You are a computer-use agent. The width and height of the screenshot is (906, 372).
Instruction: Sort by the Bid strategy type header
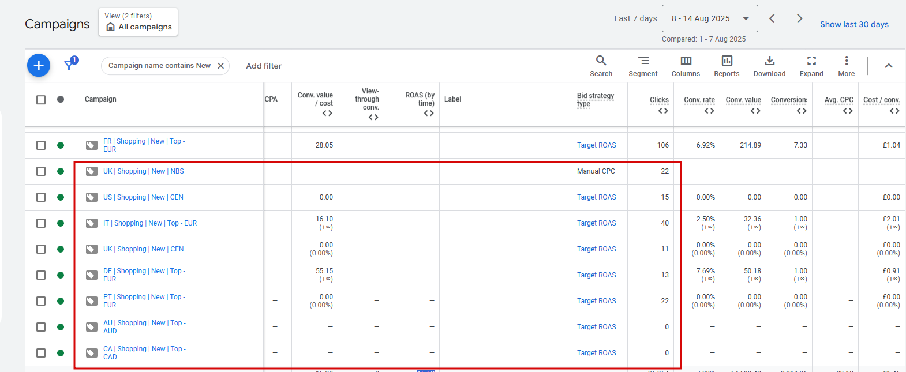coord(595,99)
